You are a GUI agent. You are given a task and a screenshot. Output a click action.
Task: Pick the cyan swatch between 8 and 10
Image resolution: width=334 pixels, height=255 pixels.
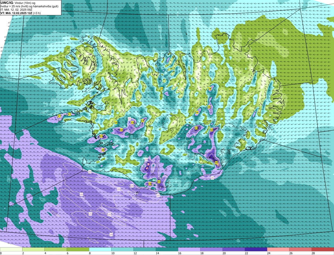pos(100,250)
